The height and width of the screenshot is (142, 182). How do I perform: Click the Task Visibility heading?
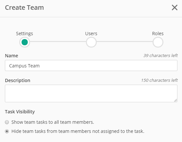coord(20,112)
